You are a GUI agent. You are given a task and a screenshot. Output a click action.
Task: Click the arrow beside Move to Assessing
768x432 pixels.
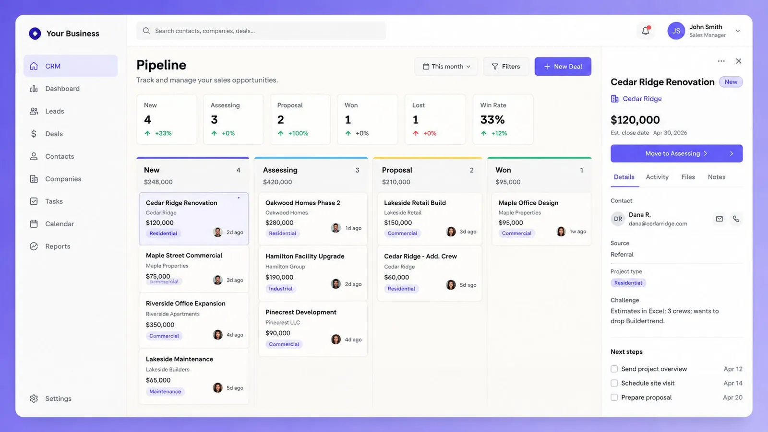[732, 153]
